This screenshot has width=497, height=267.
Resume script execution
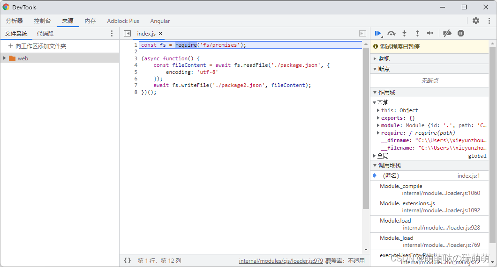pyautogui.click(x=378, y=33)
